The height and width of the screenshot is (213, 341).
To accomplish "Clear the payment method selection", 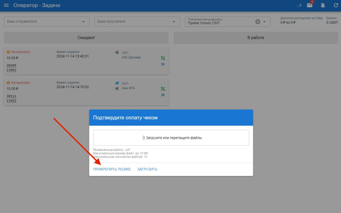I will coord(258,22).
